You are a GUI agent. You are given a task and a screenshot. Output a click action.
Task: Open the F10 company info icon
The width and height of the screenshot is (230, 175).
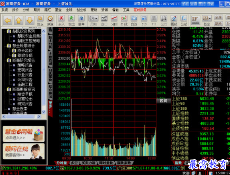coord(144,20)
